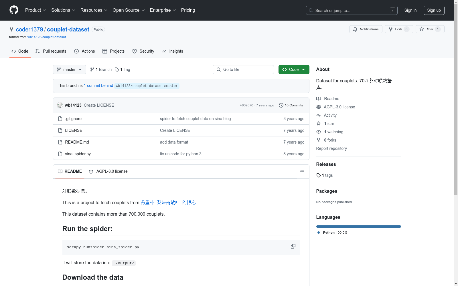The image size is (458, 286).
Task: Click the slash shortcut key icon in search
Action: coord(392,10)
